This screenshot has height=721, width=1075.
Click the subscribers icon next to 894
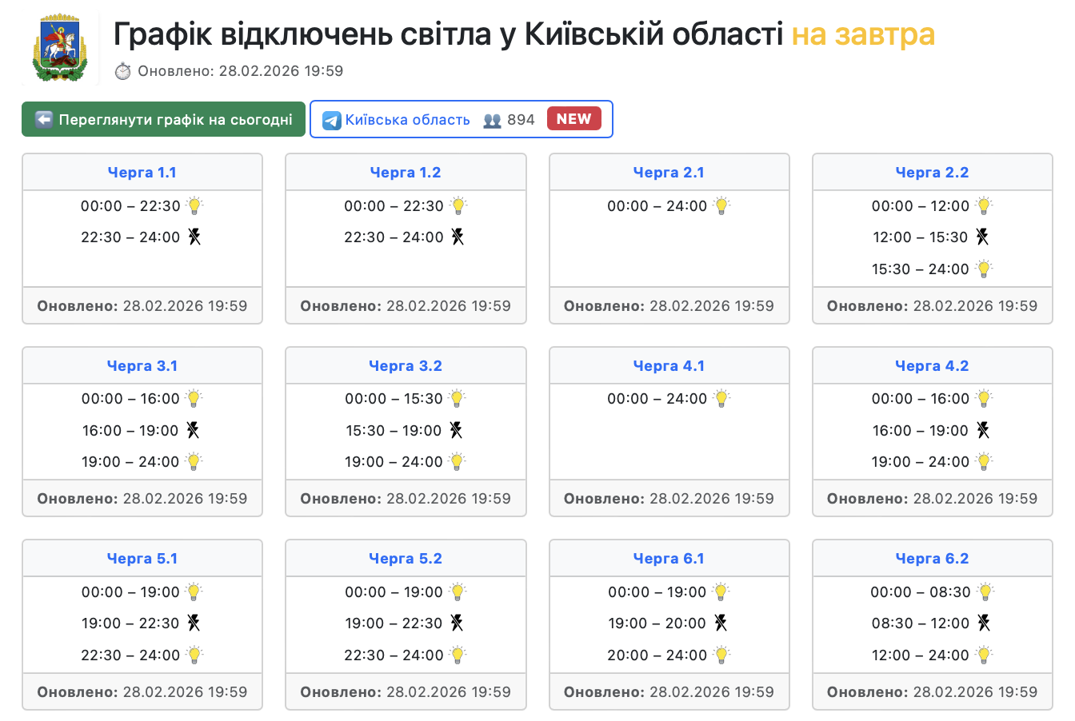(492, 120)
